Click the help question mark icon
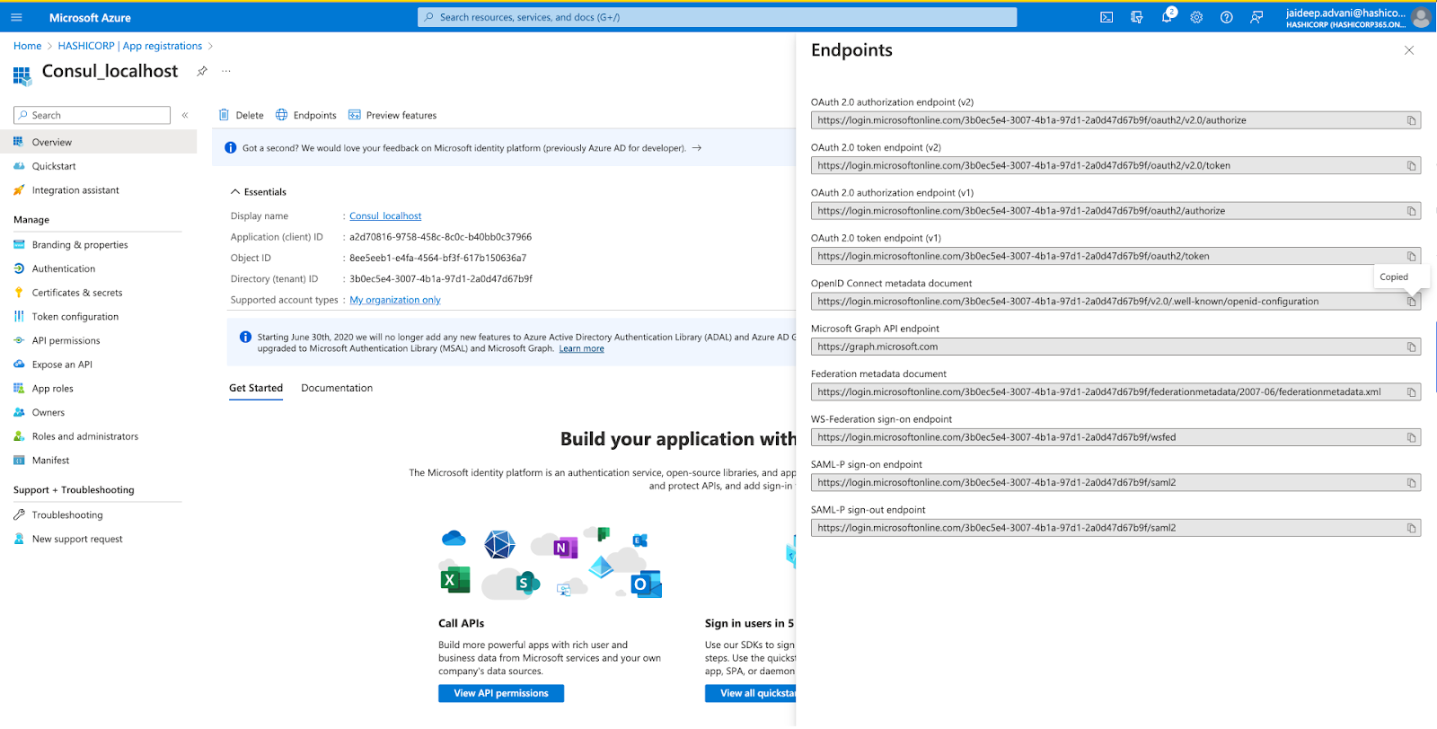The height and width of the screenshot is (729, 1437). tap(1226, 17)
